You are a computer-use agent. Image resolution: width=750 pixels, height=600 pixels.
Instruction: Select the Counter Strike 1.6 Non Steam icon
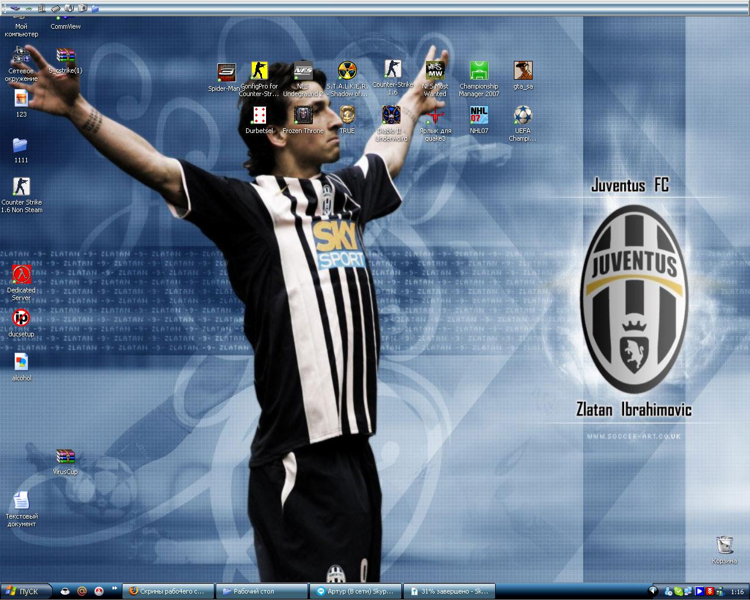22,195
